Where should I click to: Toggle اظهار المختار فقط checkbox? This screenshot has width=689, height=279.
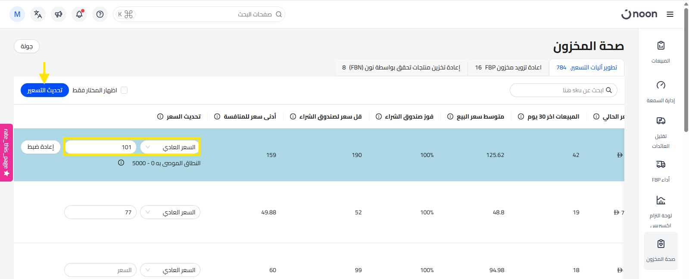(x=124, y=90)
